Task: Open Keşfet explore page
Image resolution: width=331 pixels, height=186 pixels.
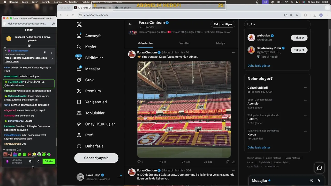Action: (87, 47)
